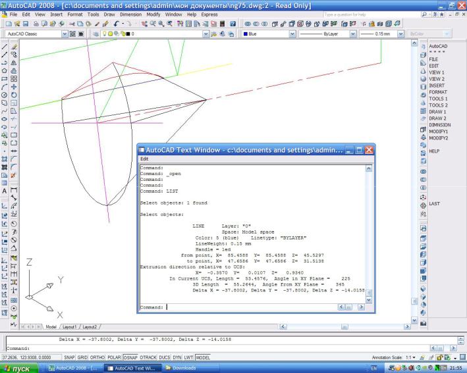Click the Match Properties brush icon
467x373 pixels.
tap(97, 24)
